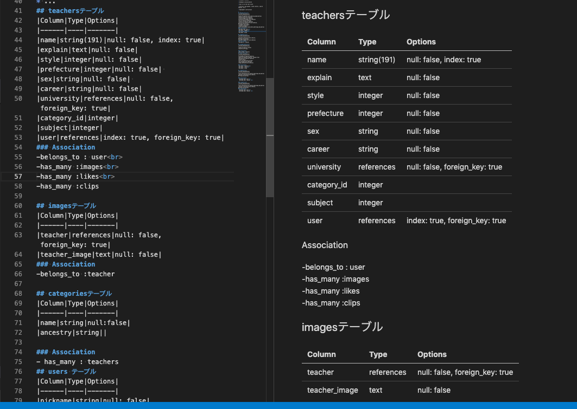Click '## imagesテーブル' heading on line 60
This screenshot has height=409, width=577.
[66, 206]
